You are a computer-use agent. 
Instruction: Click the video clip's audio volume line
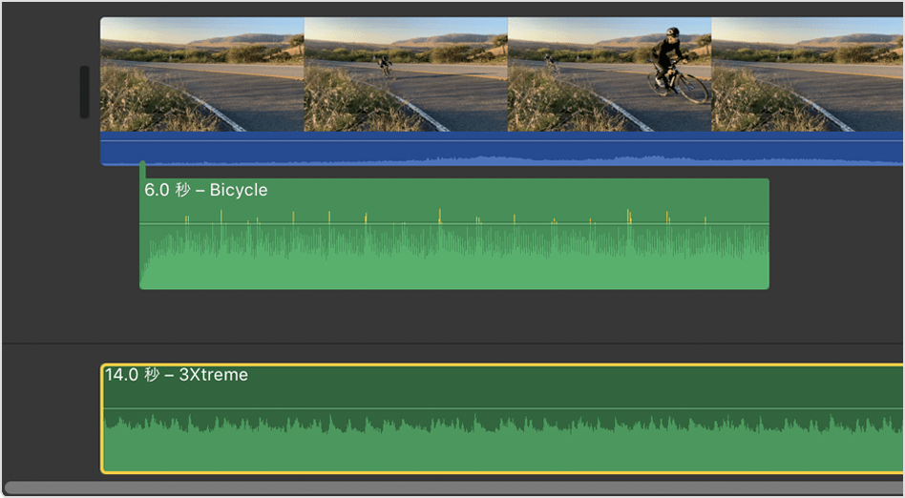(502, 140)
